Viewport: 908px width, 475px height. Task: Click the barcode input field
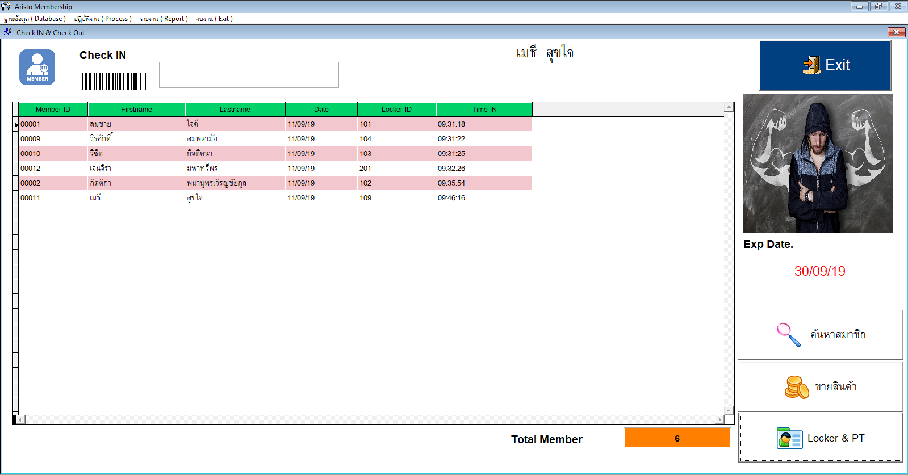point(249,75)
